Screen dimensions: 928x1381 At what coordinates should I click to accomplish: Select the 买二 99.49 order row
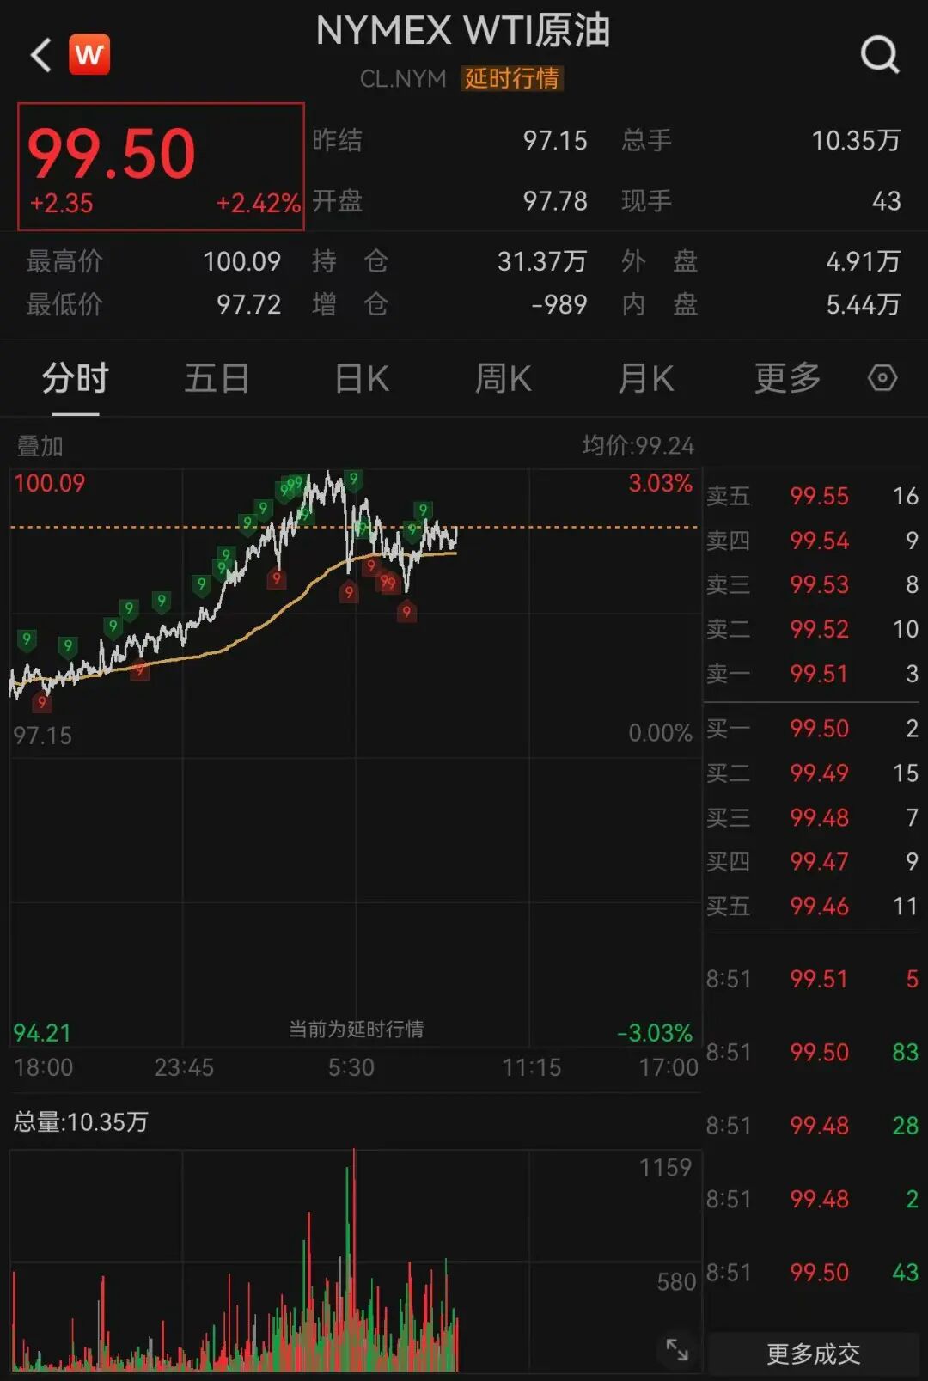(x=813, y=773)
